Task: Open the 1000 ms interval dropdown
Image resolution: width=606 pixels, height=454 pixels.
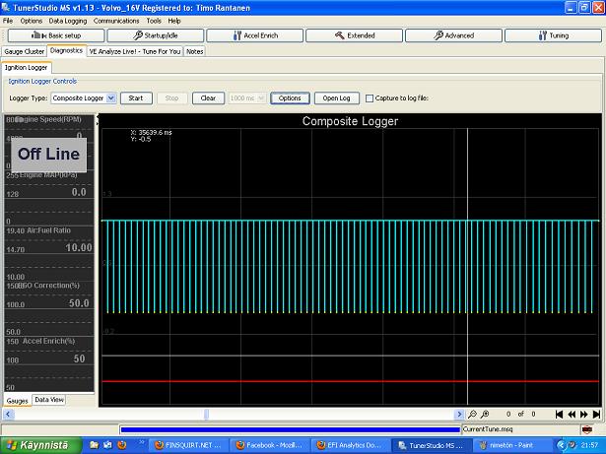Action: 260,98
